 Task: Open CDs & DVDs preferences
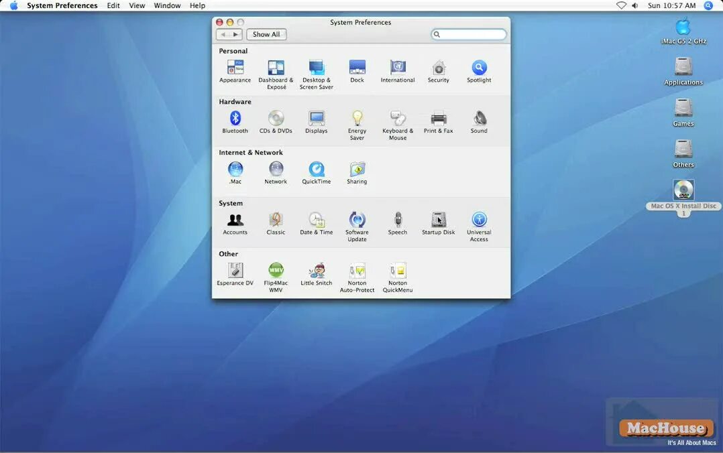pyautogui.click(x=276, y=122)
